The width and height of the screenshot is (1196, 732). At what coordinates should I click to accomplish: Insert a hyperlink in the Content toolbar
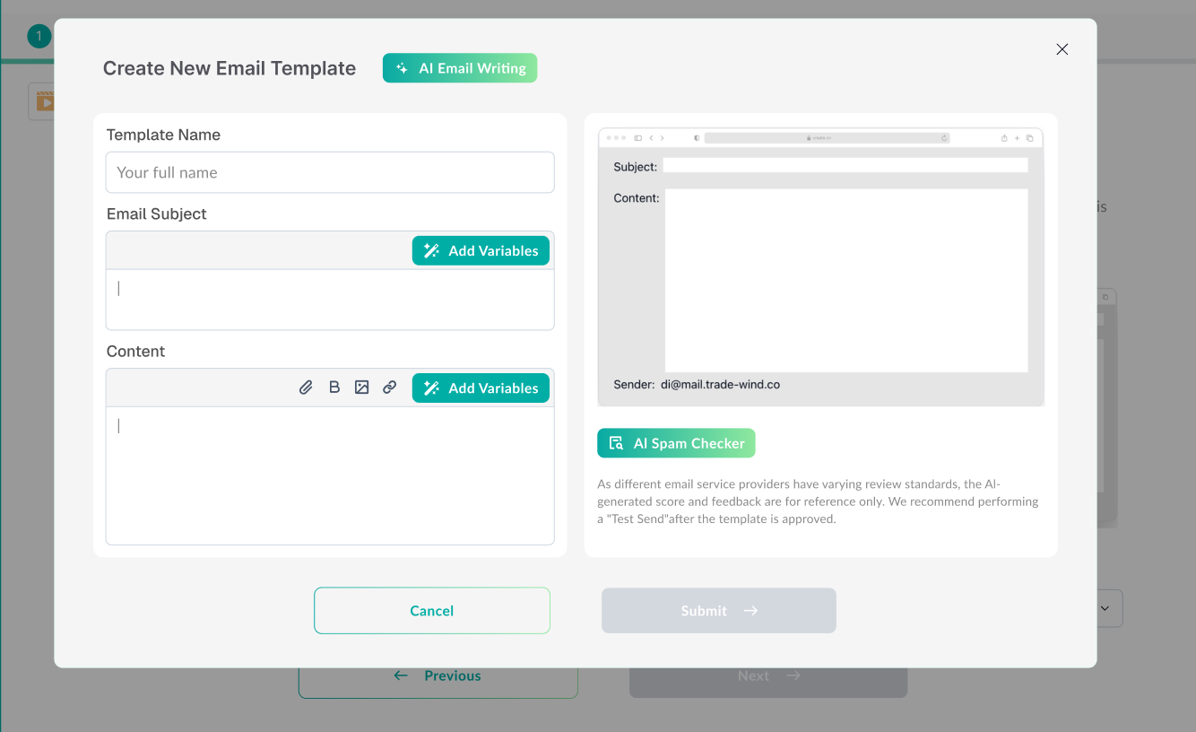pos(389,387)
